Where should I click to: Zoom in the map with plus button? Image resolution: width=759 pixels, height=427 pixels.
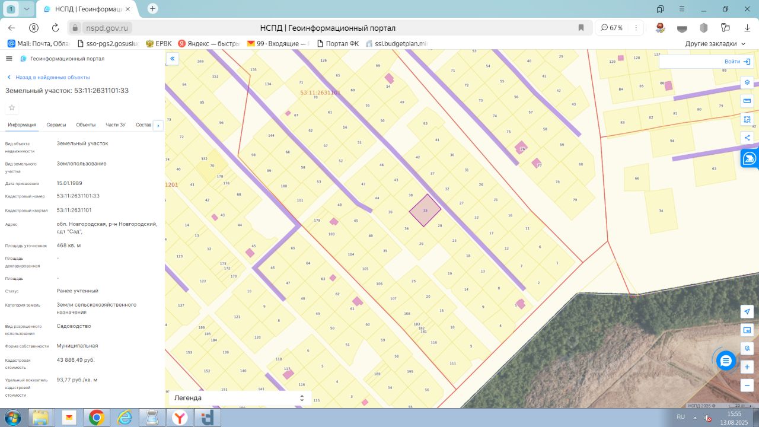[x=747, y=367]
